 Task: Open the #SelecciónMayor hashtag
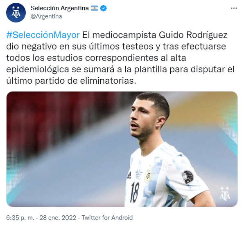coord(43,35)
